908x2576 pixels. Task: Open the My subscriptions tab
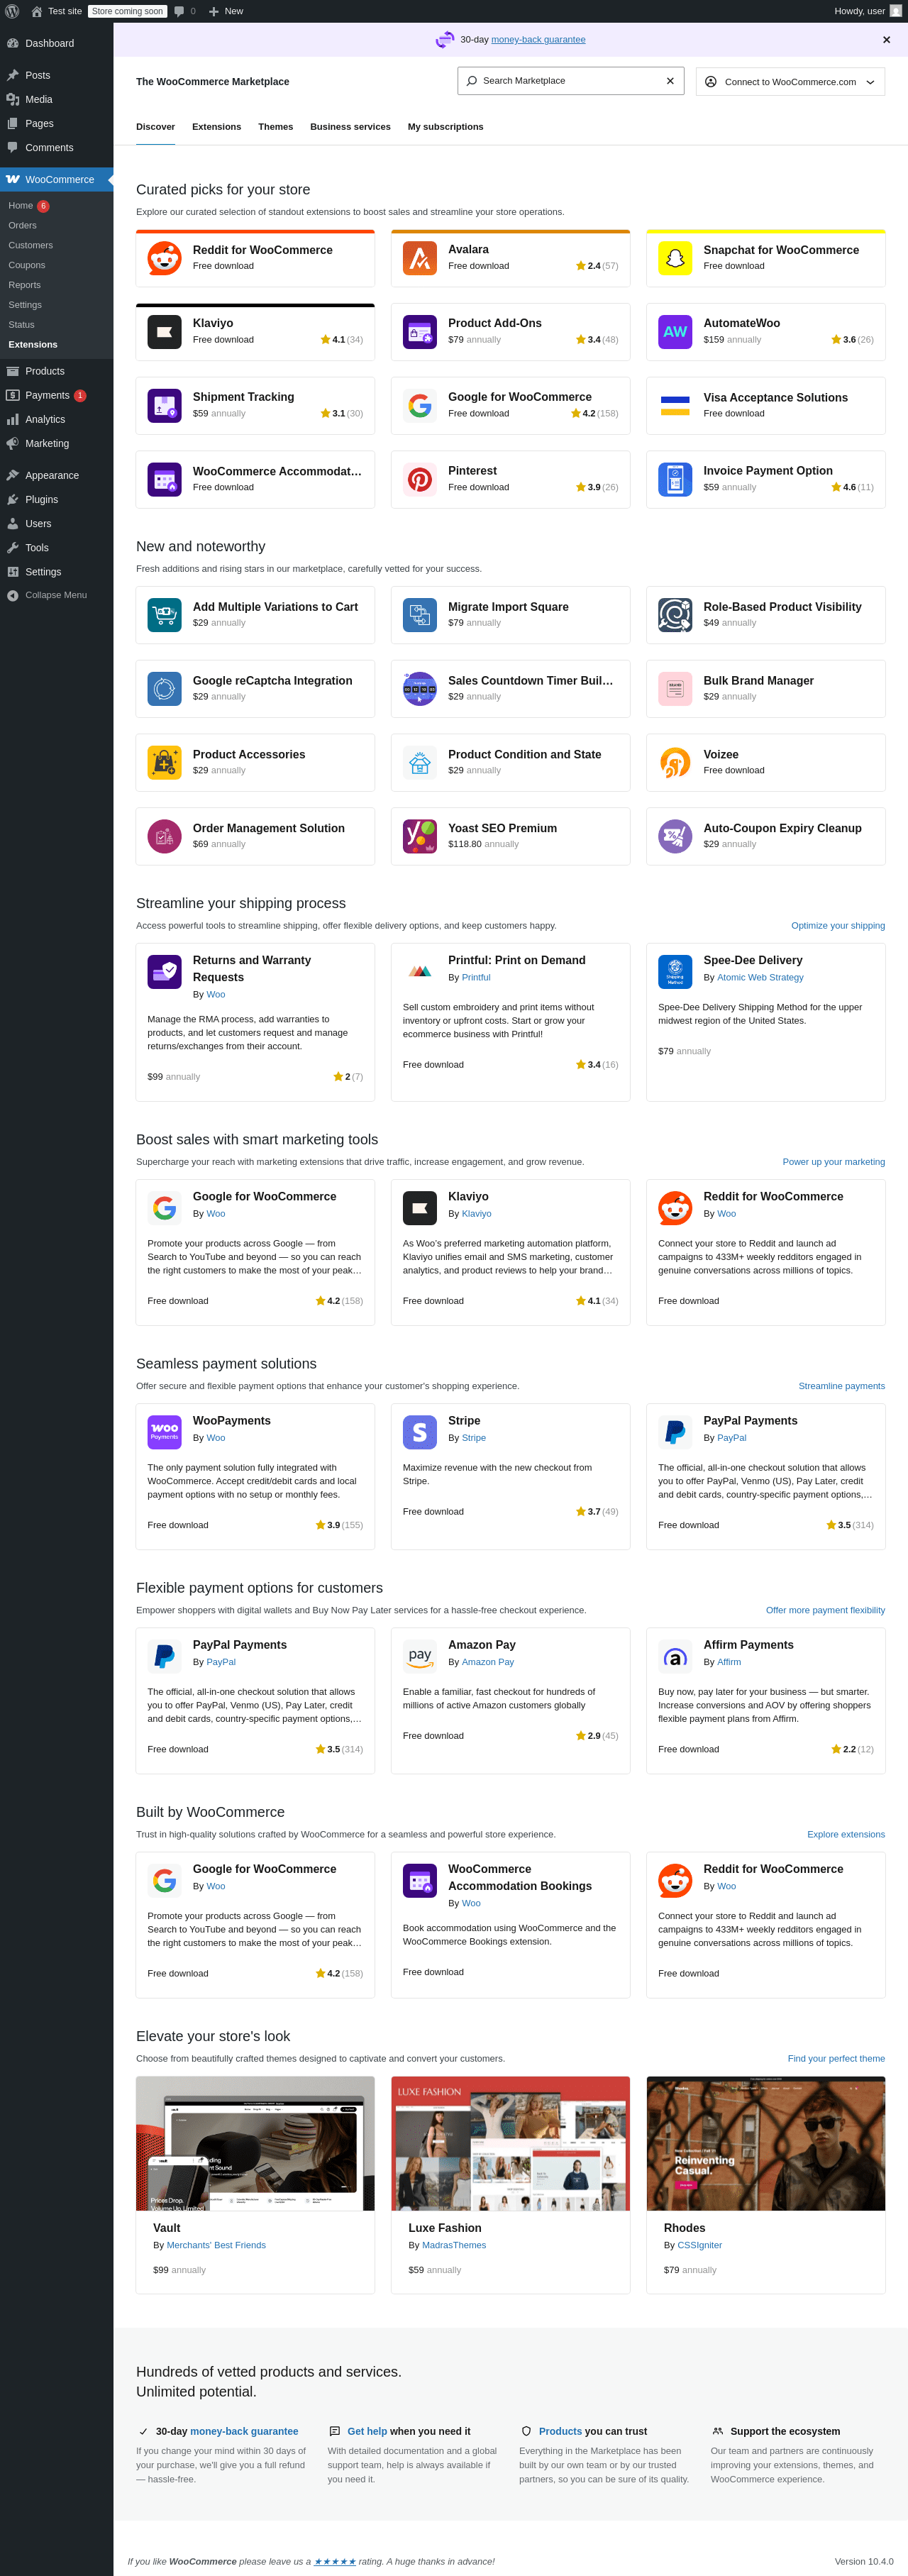[445, 127]
